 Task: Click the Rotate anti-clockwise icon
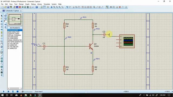tap(5, 19)
